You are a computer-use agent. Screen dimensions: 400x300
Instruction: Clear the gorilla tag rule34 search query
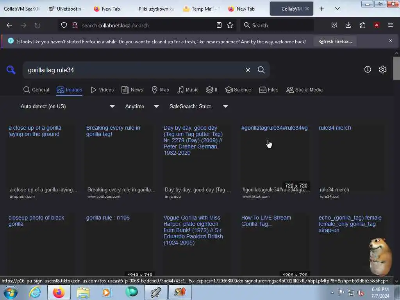[248, 70]
